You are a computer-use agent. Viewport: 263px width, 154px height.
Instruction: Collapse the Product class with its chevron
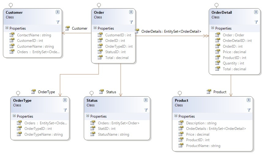click(x=249, y=100)
